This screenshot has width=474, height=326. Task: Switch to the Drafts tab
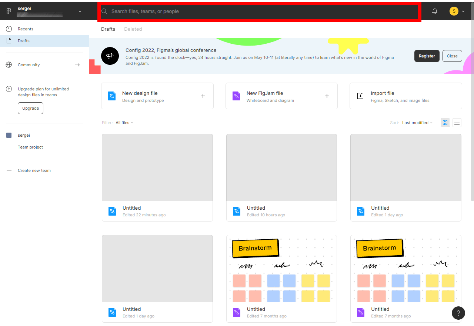coord(108,29)
